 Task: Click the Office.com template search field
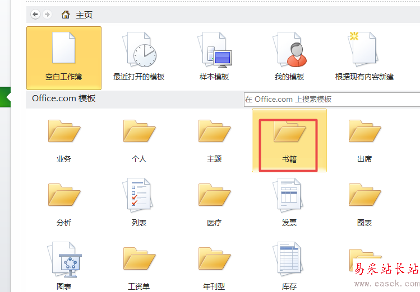(332, 100)
